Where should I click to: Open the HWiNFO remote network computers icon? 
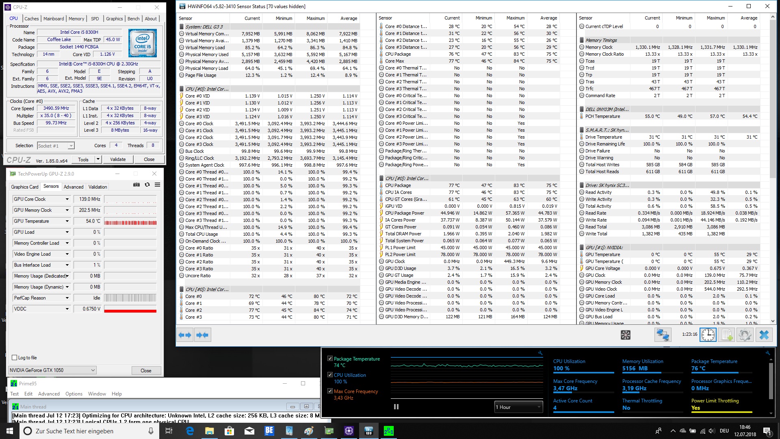click(663, 335)
